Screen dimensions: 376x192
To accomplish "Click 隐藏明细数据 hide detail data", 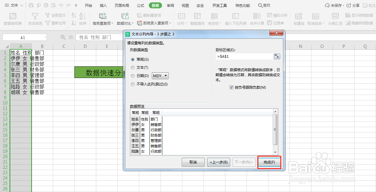I will pyautogui.click(x=359, y=23).
